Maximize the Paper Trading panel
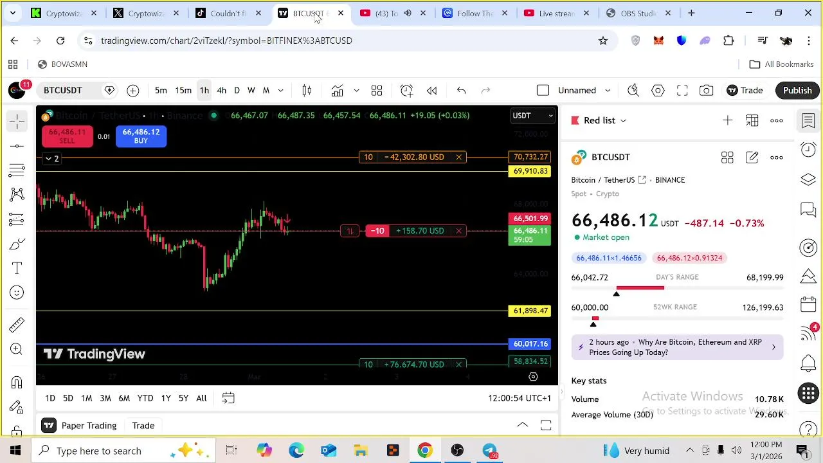Viewport: 823px width, 463px height. pyautogui.click(x=546, y=425)
